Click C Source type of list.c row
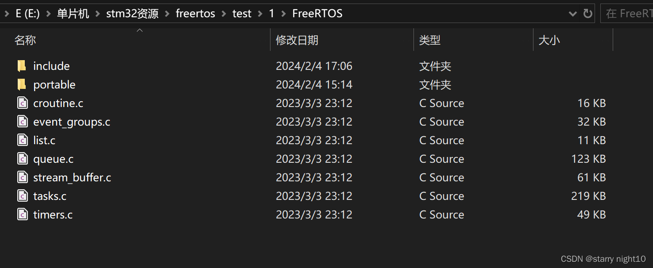This screenshot has width=653, height=268. (x=442, y=140)
